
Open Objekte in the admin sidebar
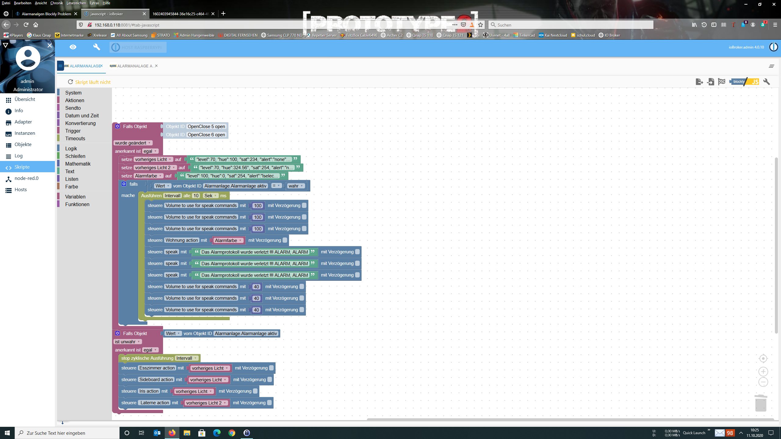[x=23, y=145]
